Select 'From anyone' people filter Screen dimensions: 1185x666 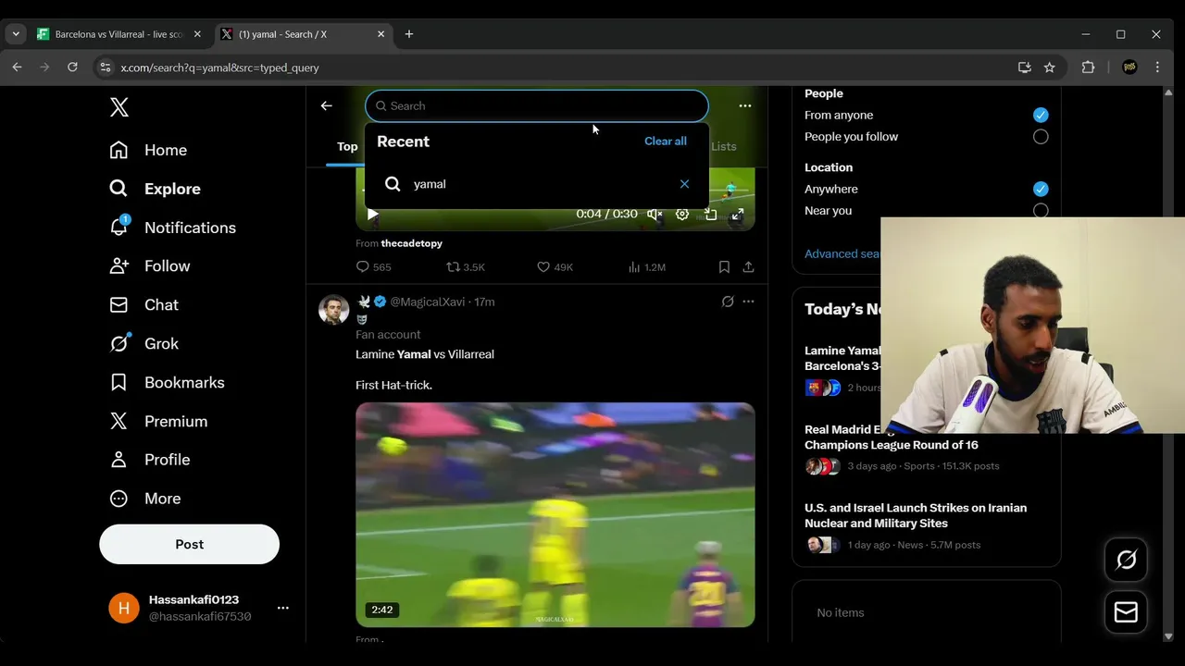click(1041, 115)
